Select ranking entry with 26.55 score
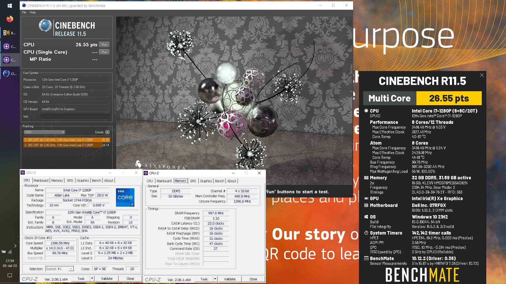The height and width of the screenshot is (284, 506). click(67, 140)
